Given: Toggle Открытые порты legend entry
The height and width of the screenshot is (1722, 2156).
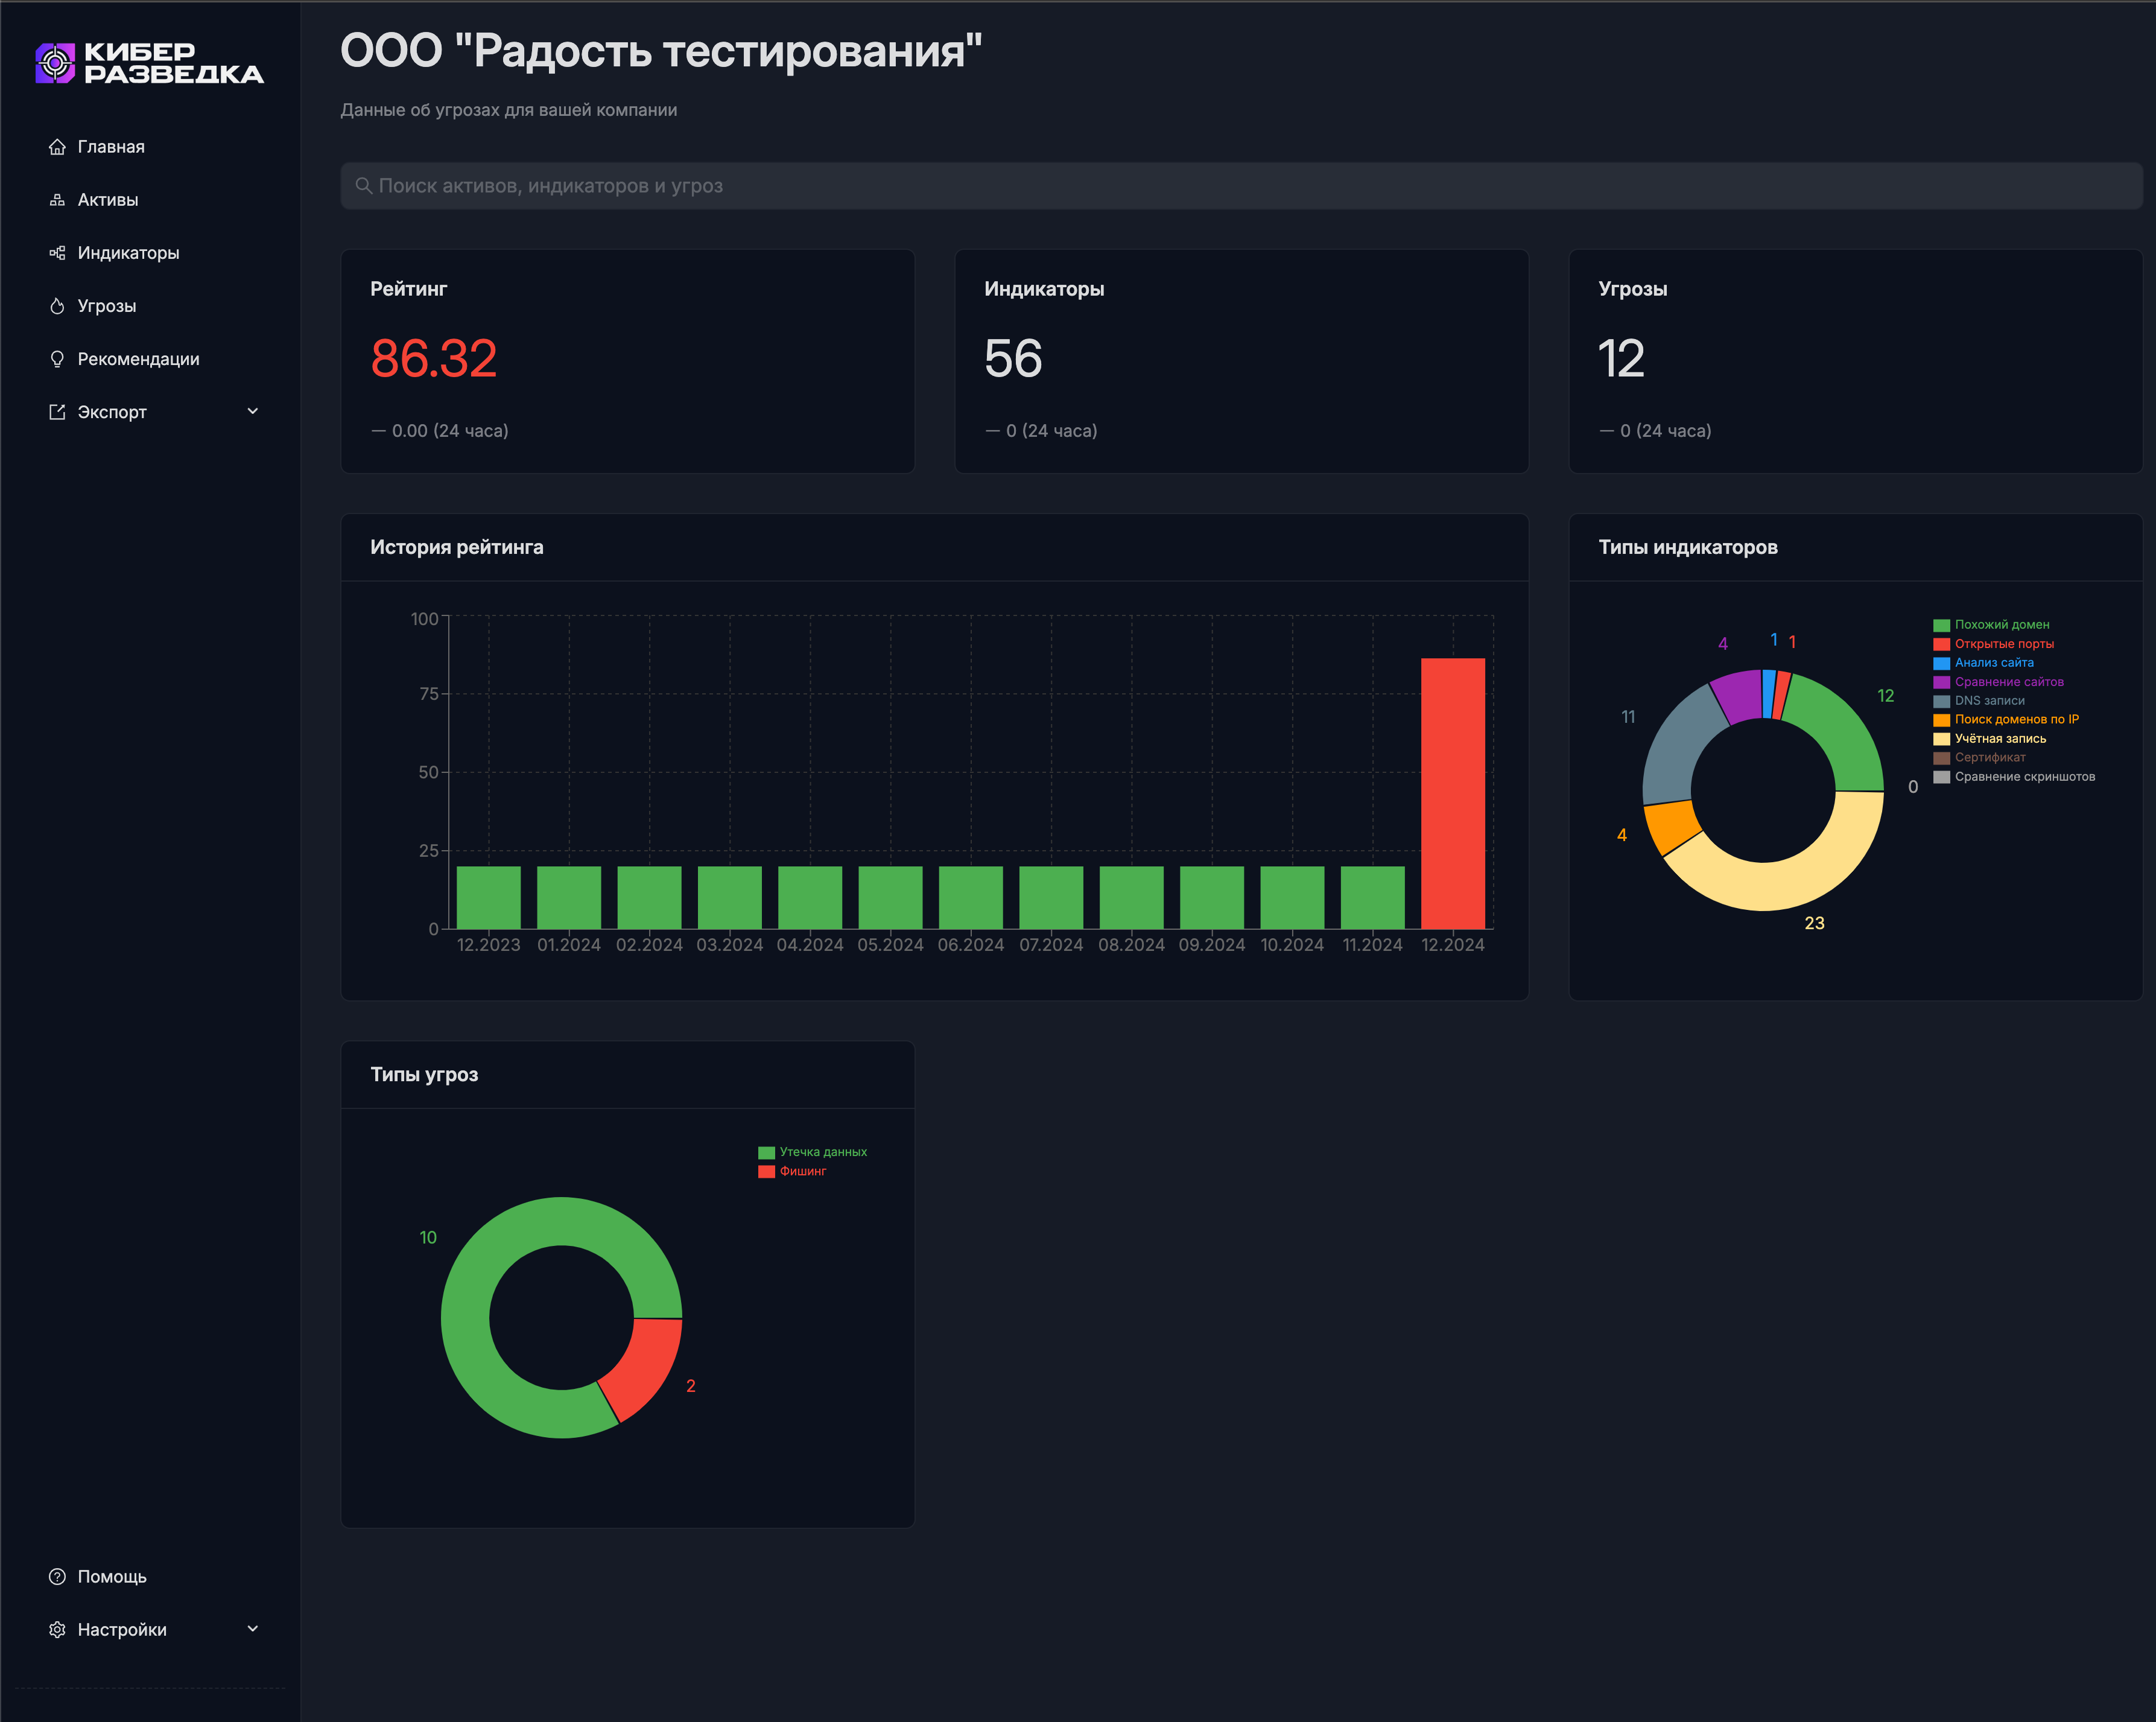Looking at the screenshot, I should [x=1993, y=644].
